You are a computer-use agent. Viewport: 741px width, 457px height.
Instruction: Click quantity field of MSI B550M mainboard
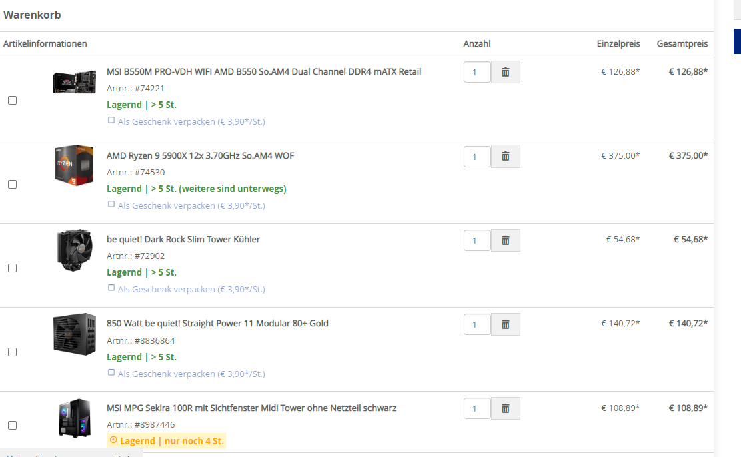tap(477, 72)
